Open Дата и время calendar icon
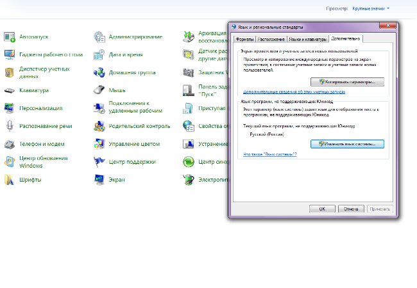This screenshot has height=288, width=417. pyautogui.click(x=99, y=54)
